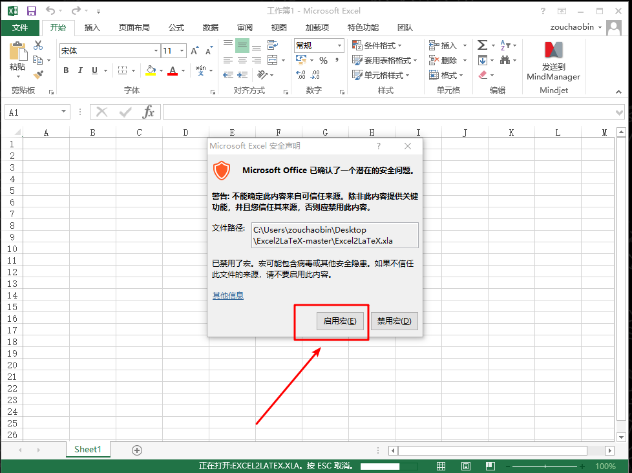Click the Insert Function fx button
Image resolution: width=632 pixels, height=473 pixels.
[x=149, y=112]
